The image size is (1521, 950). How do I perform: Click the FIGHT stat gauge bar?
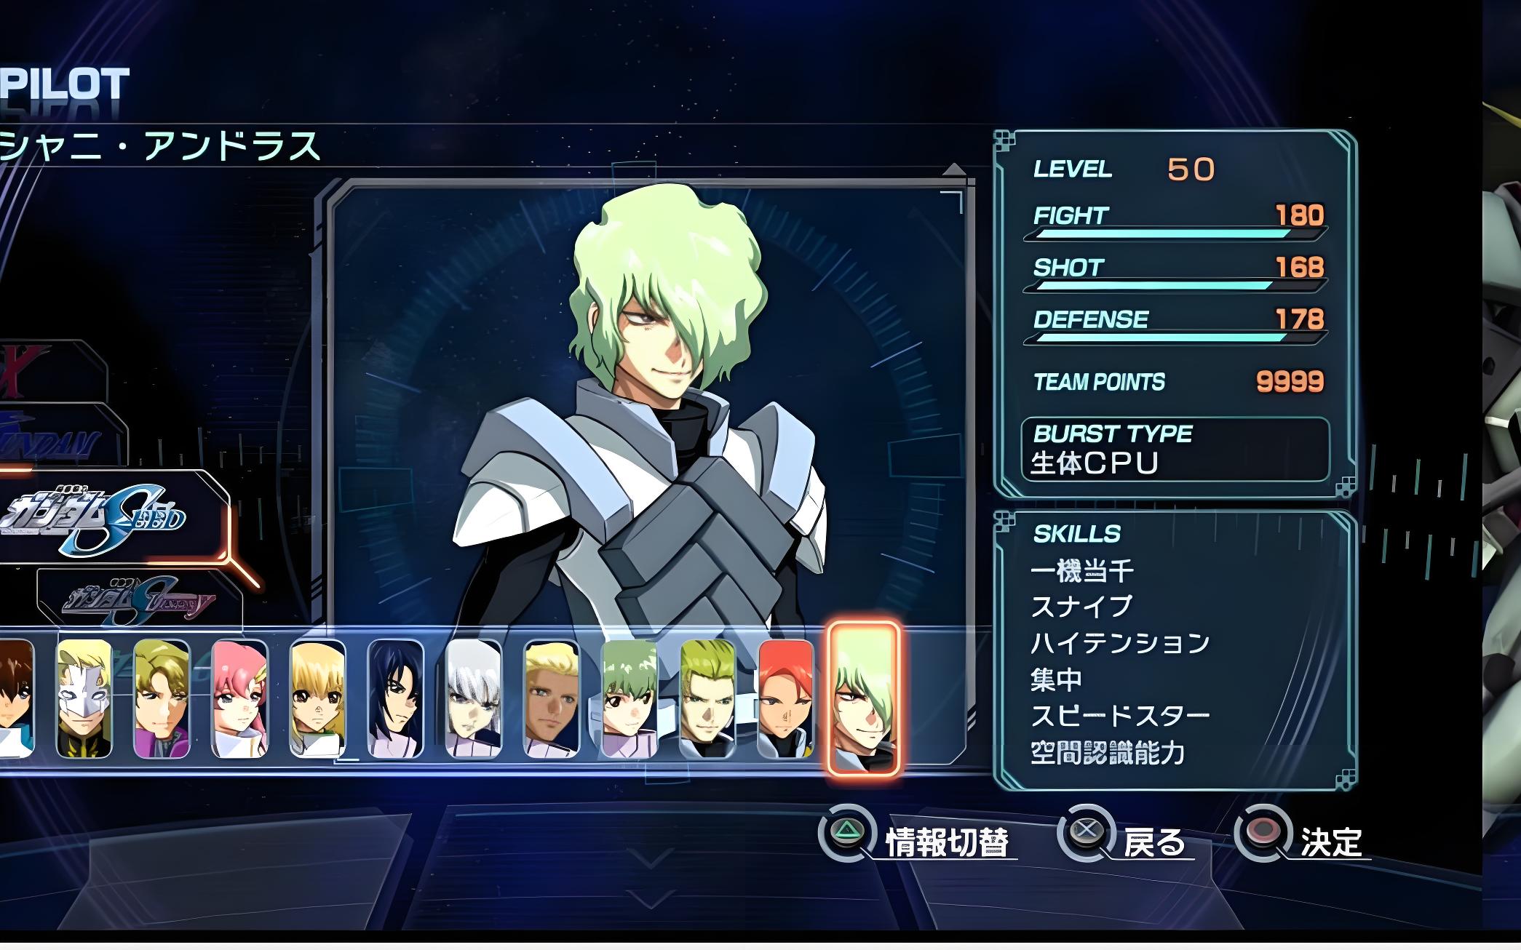(1175, 234)
